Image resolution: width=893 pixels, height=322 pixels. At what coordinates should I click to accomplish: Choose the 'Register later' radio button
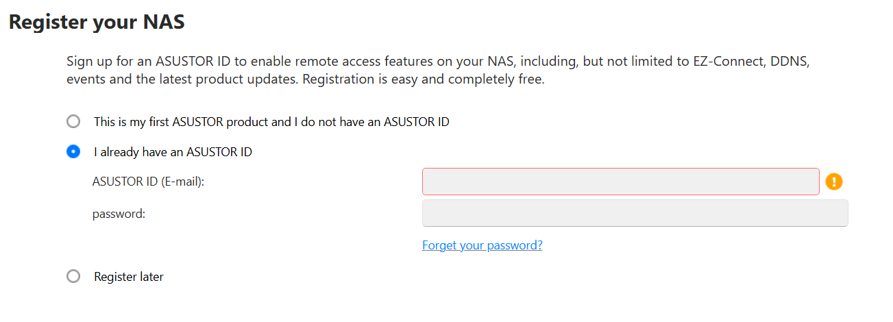[x=73, y=277]
